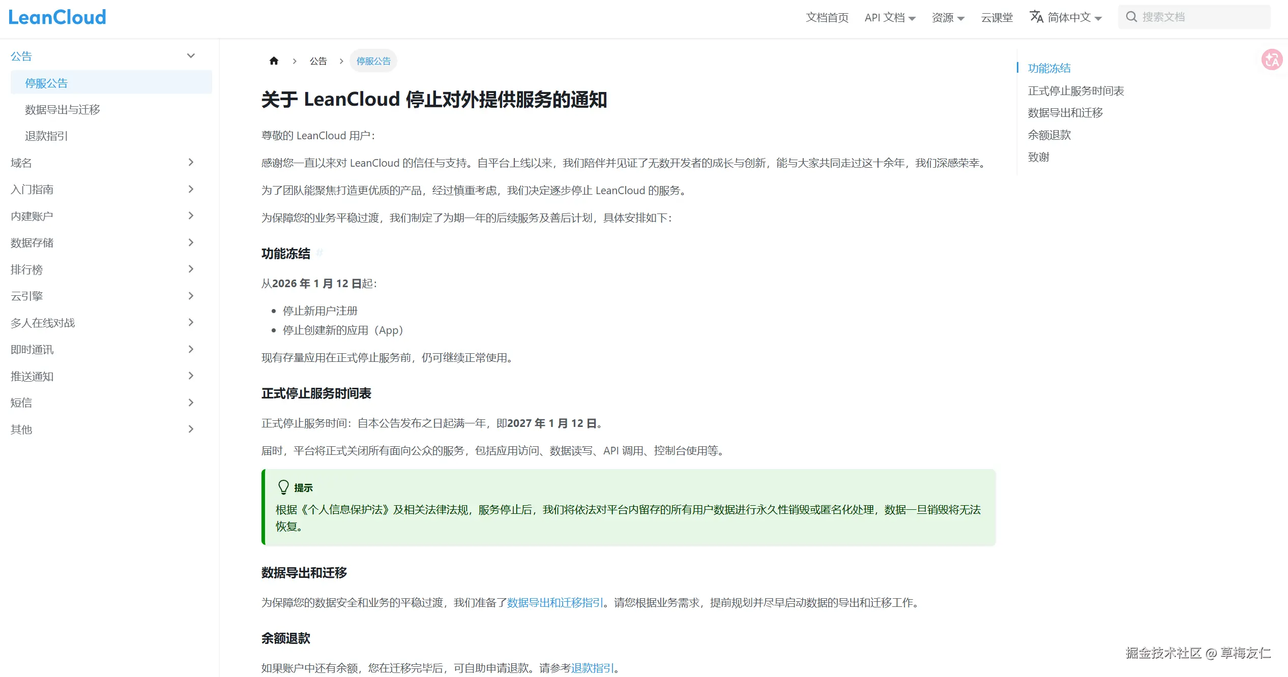Screen dimensions: 1288x677
Task: Collapse the 公告 sidebar section
Action: [x=191, y=55]
